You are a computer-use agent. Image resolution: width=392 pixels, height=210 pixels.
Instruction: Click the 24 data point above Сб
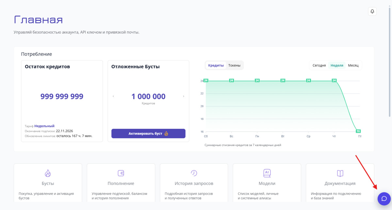[206, 80]
